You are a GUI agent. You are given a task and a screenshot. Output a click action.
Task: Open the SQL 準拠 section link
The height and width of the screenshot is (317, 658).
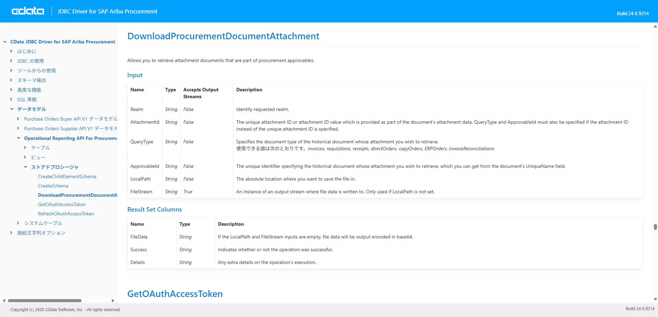click(27, 99)
